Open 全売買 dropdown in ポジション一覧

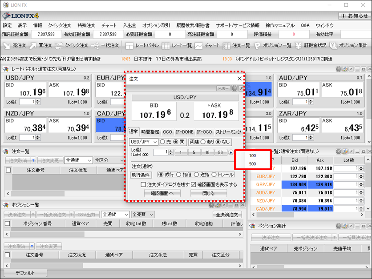click(x=143, y=214)
